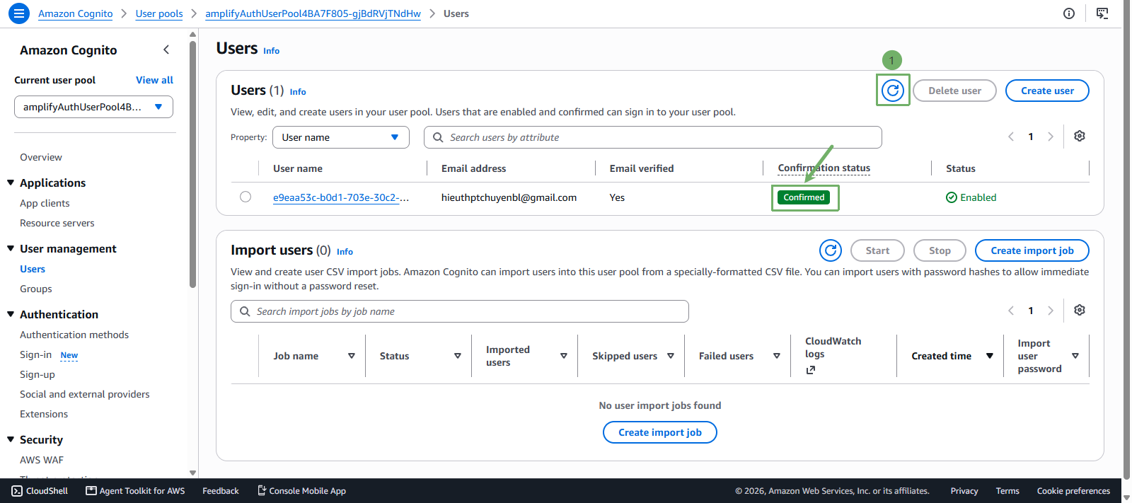Collapse the Applications section
1132x503 pixels.
tap(11, 183)
